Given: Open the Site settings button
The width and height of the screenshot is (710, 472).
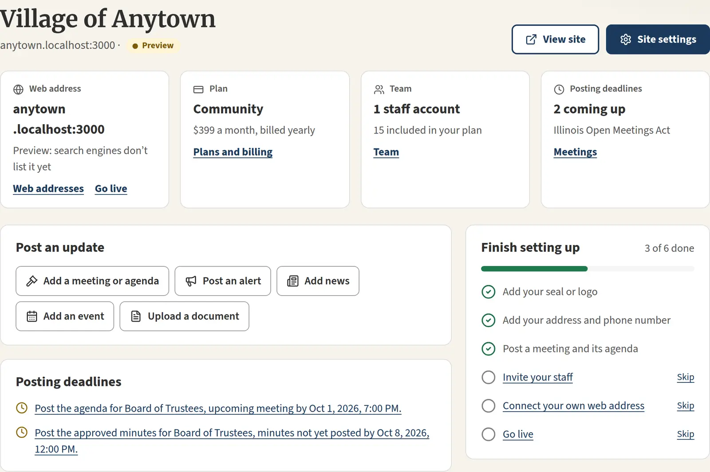Looking at the screenshot, I should [x=658, y=39].
